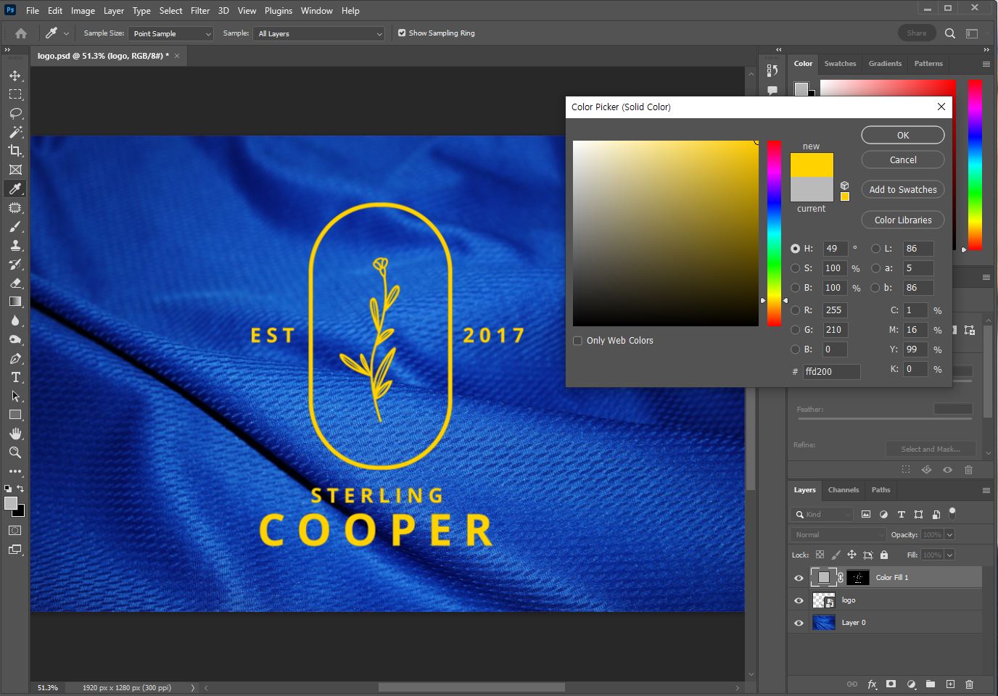Viewport: 998px width, 696px height.
Task: Select the Brush tool
Action: point(15,226)
